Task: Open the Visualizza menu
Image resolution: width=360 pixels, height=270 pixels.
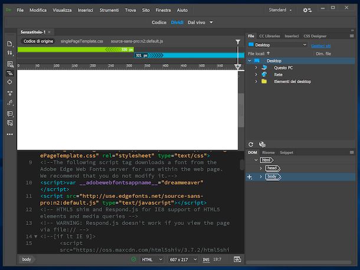Action: click(62, 10)
